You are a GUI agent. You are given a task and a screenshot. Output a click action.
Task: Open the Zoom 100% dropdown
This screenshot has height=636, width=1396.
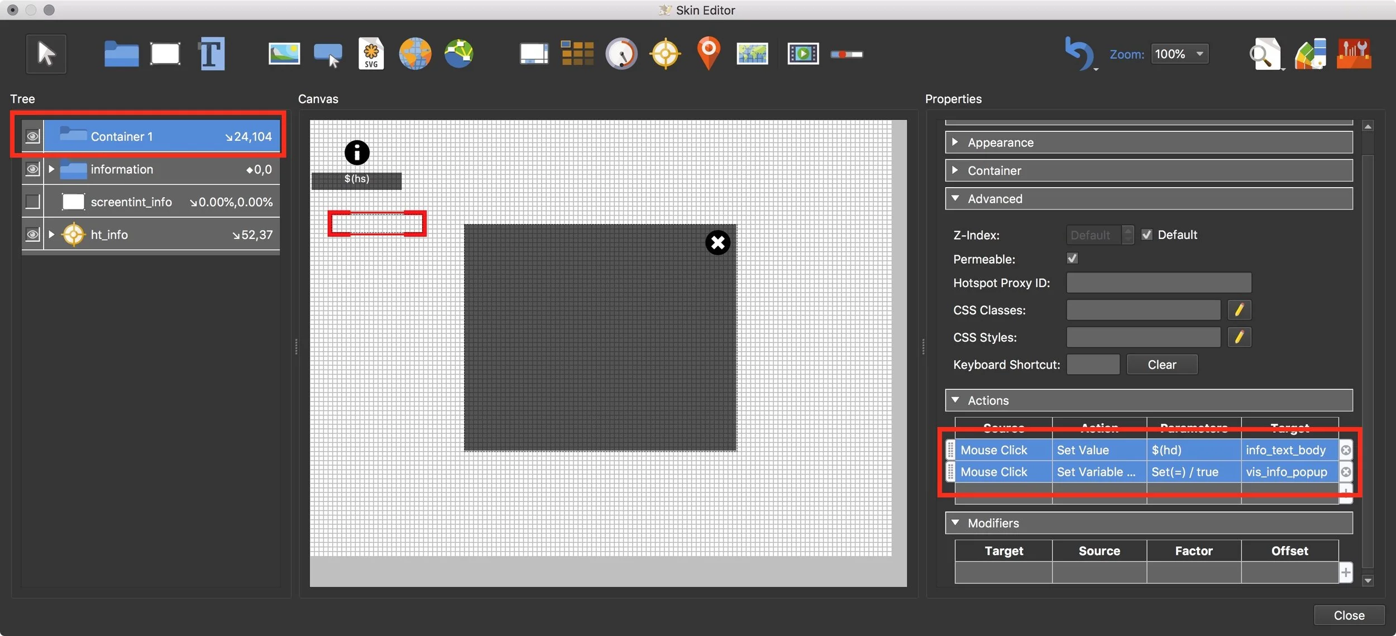coord(1179,54)
